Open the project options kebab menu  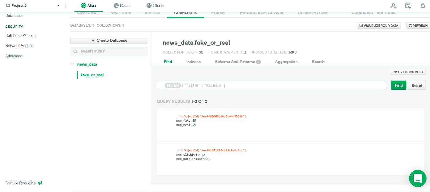coord(66,5)
